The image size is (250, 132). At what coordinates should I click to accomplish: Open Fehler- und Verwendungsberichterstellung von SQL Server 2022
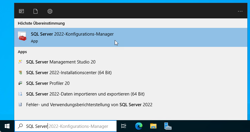(x=131, y=105)
